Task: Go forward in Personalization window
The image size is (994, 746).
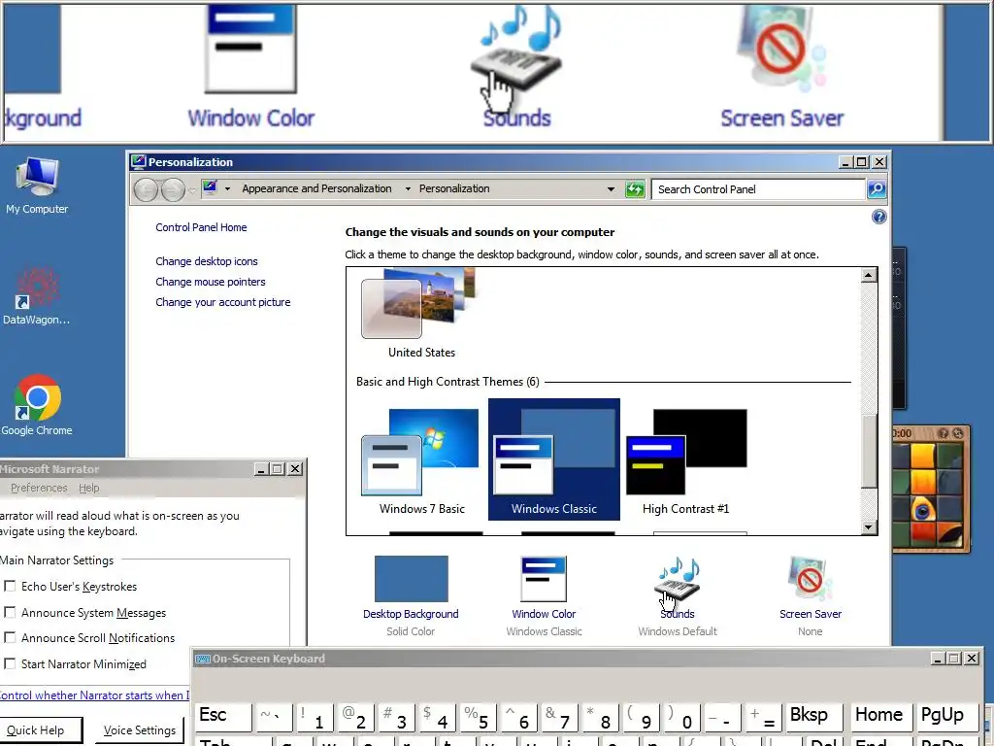Action: tap(173, 189)
